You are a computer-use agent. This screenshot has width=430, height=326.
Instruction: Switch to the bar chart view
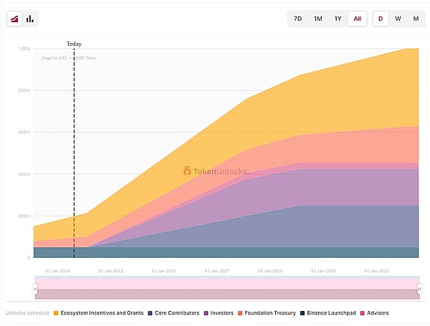30,19
